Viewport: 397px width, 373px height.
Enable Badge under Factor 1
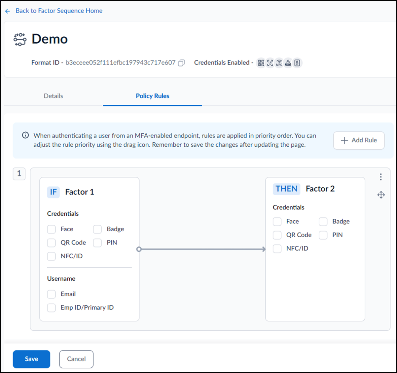point(97,229)
